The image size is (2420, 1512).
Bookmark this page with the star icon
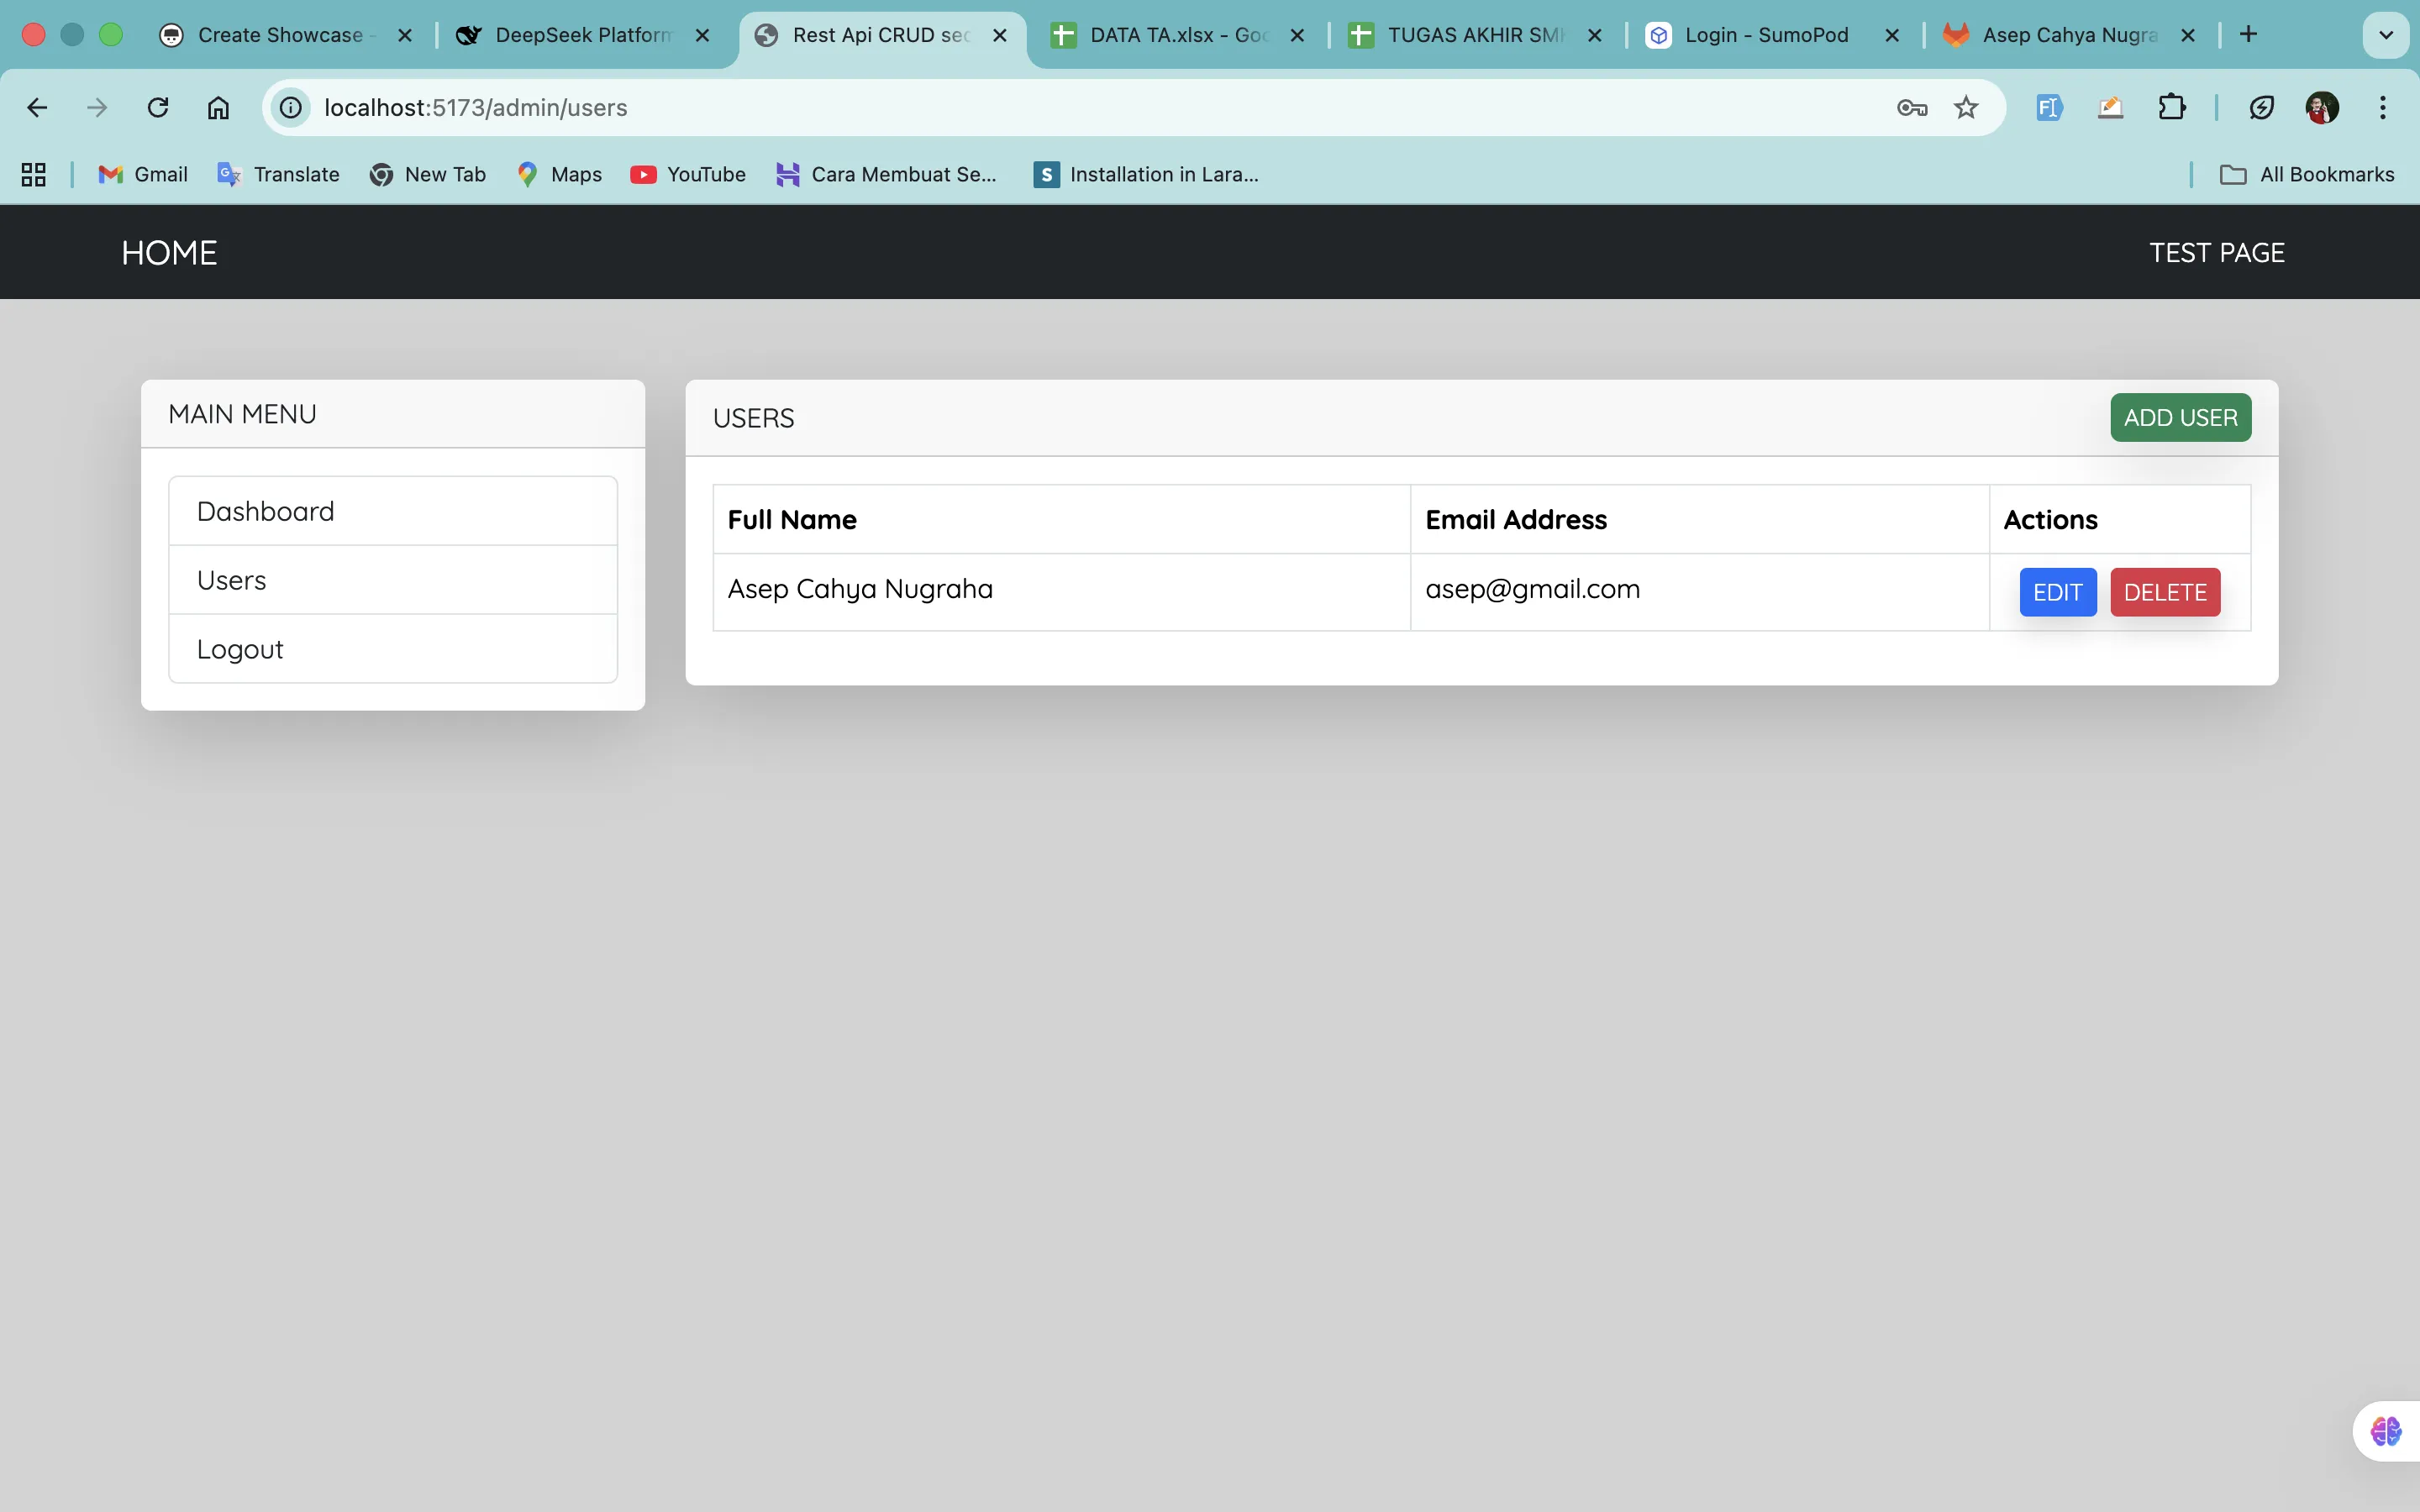click(x=1966, y=107)
